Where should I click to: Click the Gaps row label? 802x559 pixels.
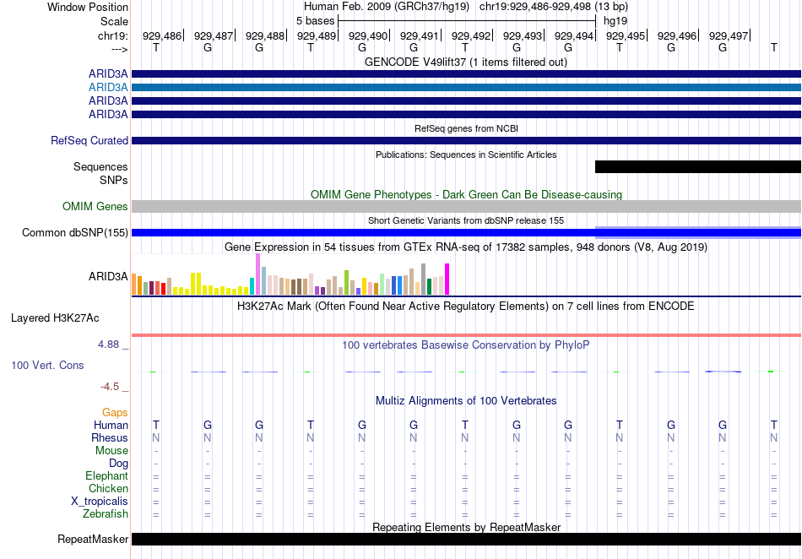coord(115,412)
